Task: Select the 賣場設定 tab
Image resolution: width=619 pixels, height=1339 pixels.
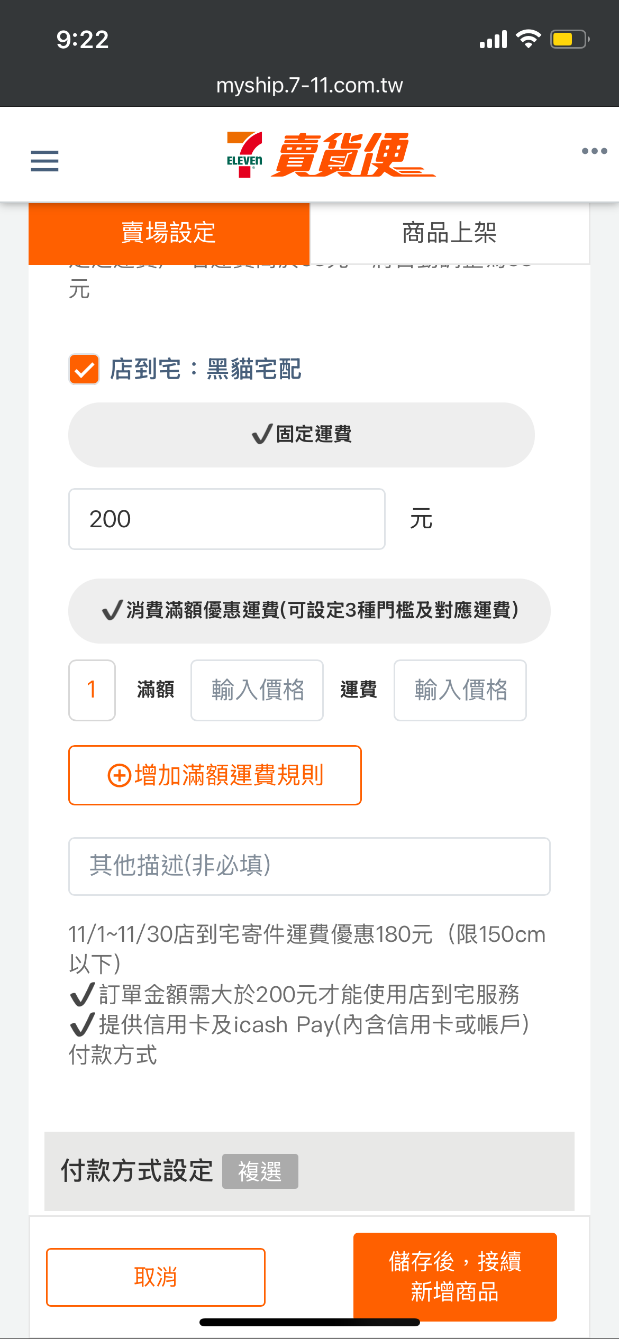Action: (x=169, y=233)
